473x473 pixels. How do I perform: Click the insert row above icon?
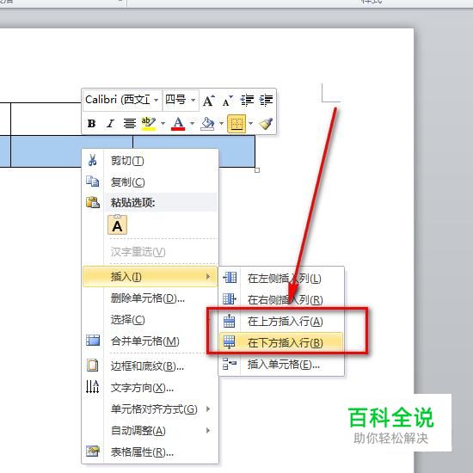(x=229, y=321)
